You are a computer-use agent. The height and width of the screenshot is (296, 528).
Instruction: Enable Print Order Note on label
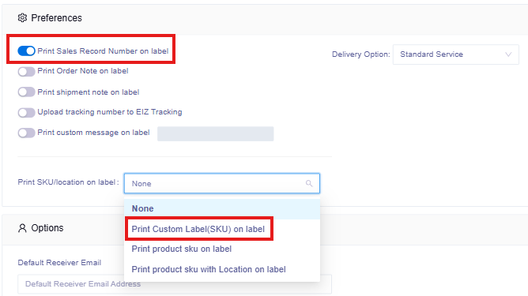coord(26,71)
